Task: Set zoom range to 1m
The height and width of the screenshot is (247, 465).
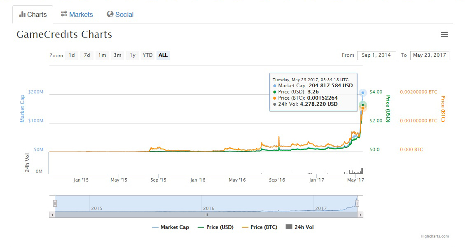Action: tap(102, 55)
